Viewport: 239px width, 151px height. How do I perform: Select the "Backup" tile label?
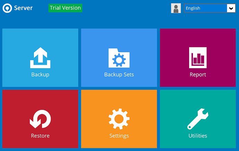coord(40,74)
